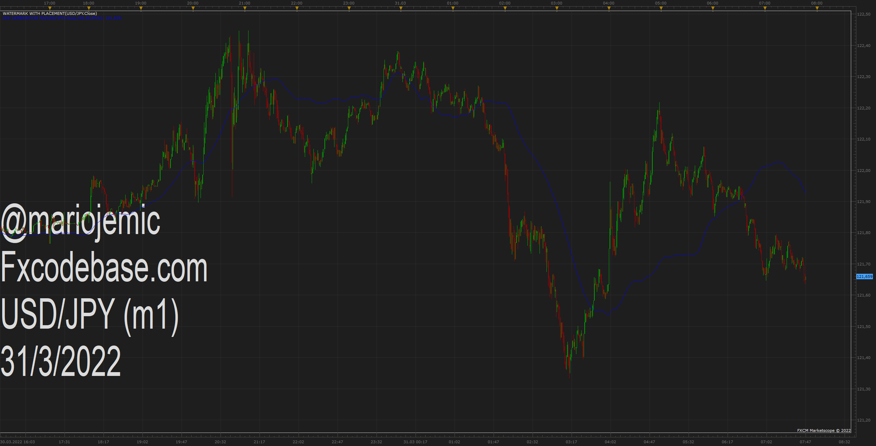
Task: Select the 05:00 hour marker triangle
Action: [x=661, y=8]
